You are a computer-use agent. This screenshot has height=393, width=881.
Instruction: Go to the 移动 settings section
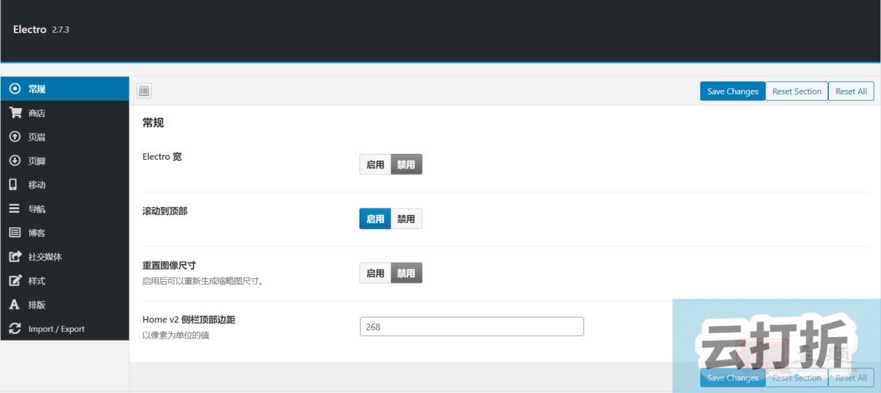65,185
